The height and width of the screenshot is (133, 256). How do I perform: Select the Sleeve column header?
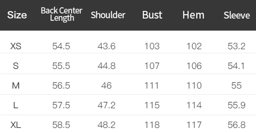click(237, 15)
